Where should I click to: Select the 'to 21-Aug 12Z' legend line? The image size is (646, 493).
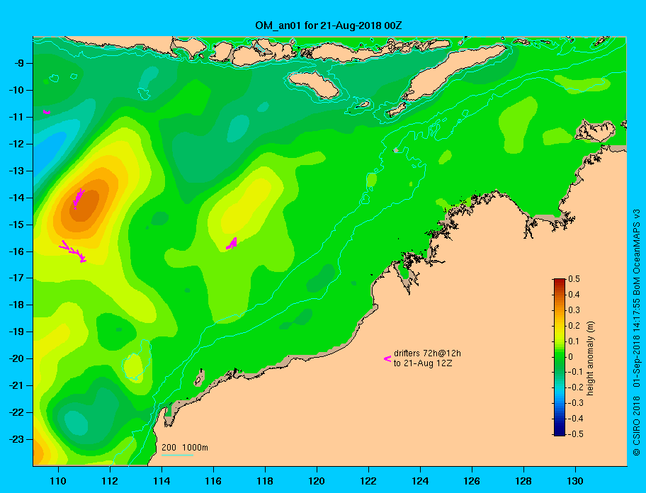click(423, 363)
